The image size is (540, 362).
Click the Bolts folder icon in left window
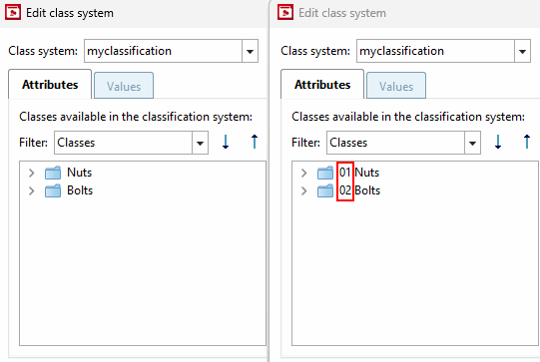coord(53,190)
